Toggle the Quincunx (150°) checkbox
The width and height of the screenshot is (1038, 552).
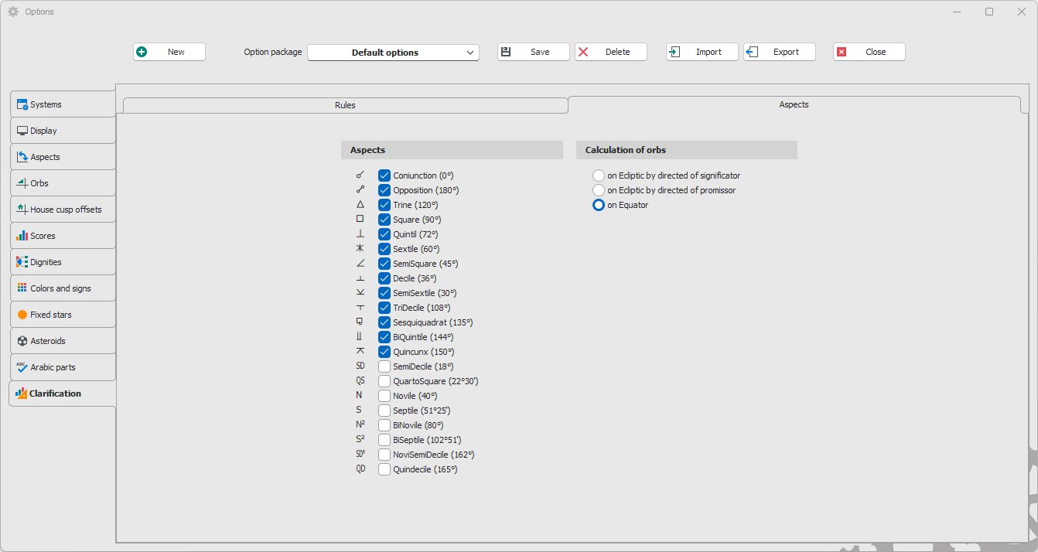click(384, 352)
